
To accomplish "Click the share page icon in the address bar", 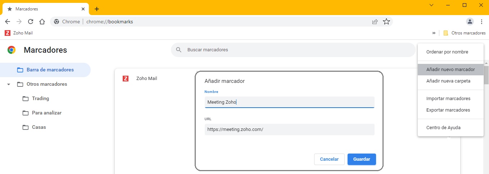I will tap(375, 22).
